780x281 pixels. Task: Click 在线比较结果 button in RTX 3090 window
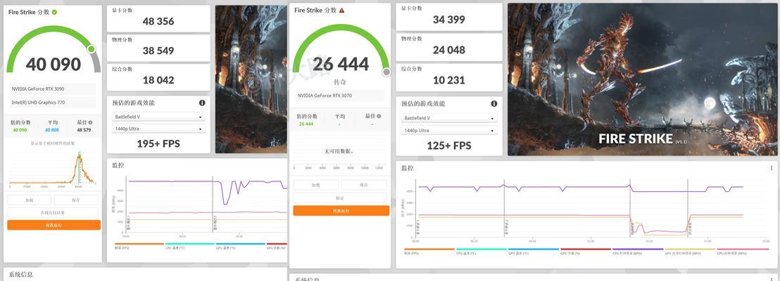pos(53,212)
